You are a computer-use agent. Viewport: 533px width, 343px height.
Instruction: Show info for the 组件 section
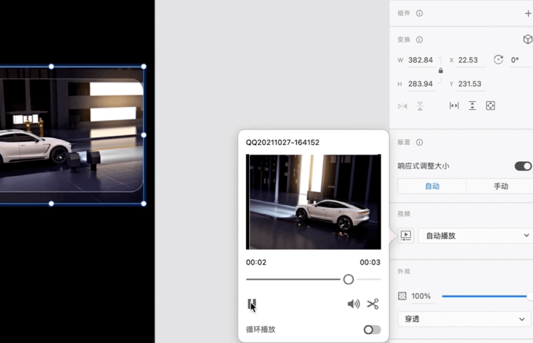[420, 13]
